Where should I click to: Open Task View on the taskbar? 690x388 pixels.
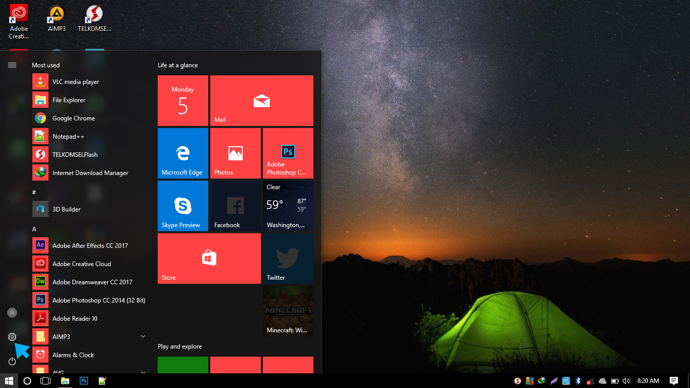click(x=45, y=381)
